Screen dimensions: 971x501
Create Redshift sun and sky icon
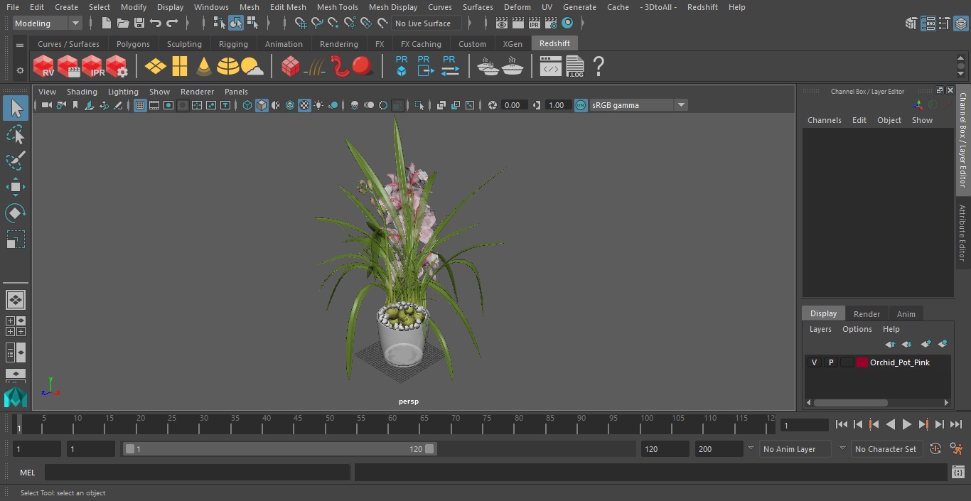(x=252, y=67)
